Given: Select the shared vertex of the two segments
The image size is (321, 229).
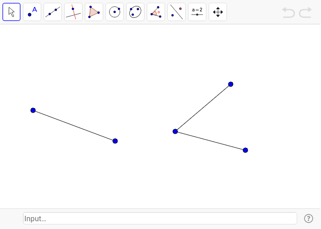Looking at the screenshot, I should pos(175,131).
